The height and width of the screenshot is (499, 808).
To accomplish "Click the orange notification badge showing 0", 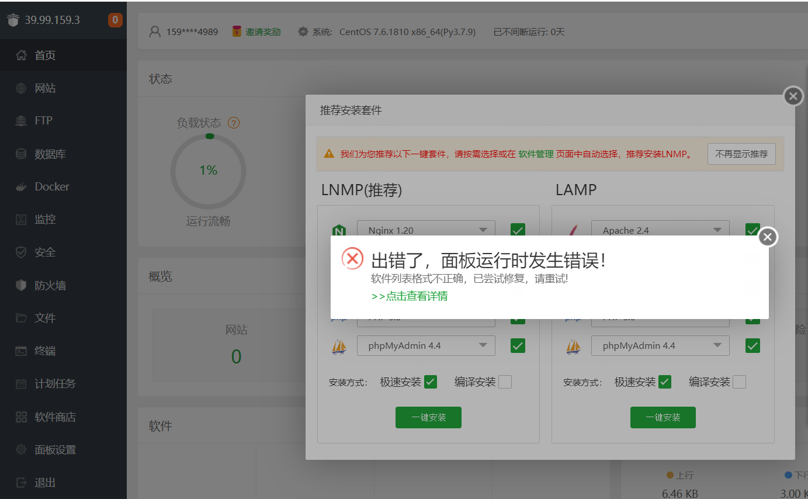I will coord(115,20).
